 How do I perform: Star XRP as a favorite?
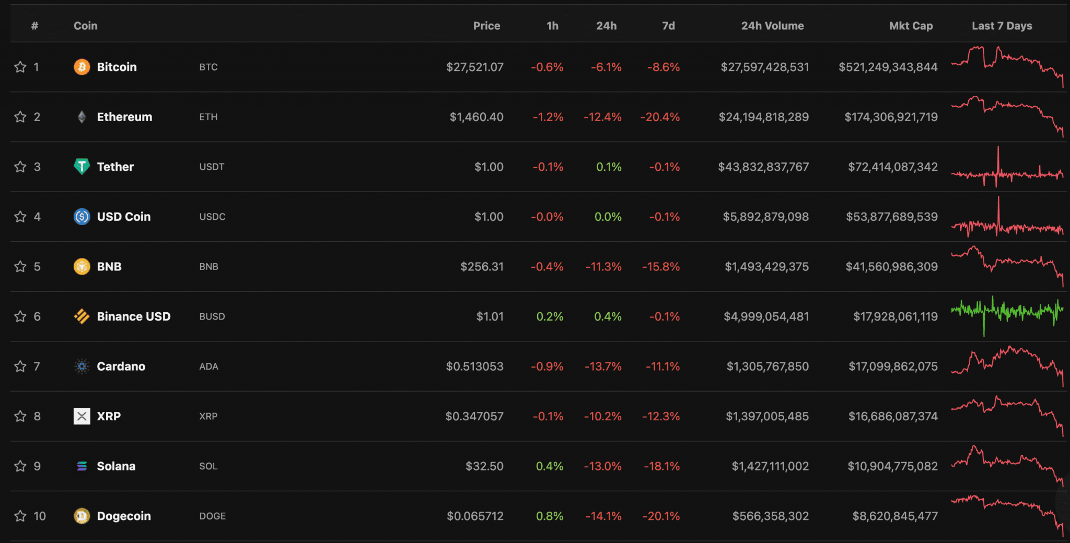coord(20,416)
